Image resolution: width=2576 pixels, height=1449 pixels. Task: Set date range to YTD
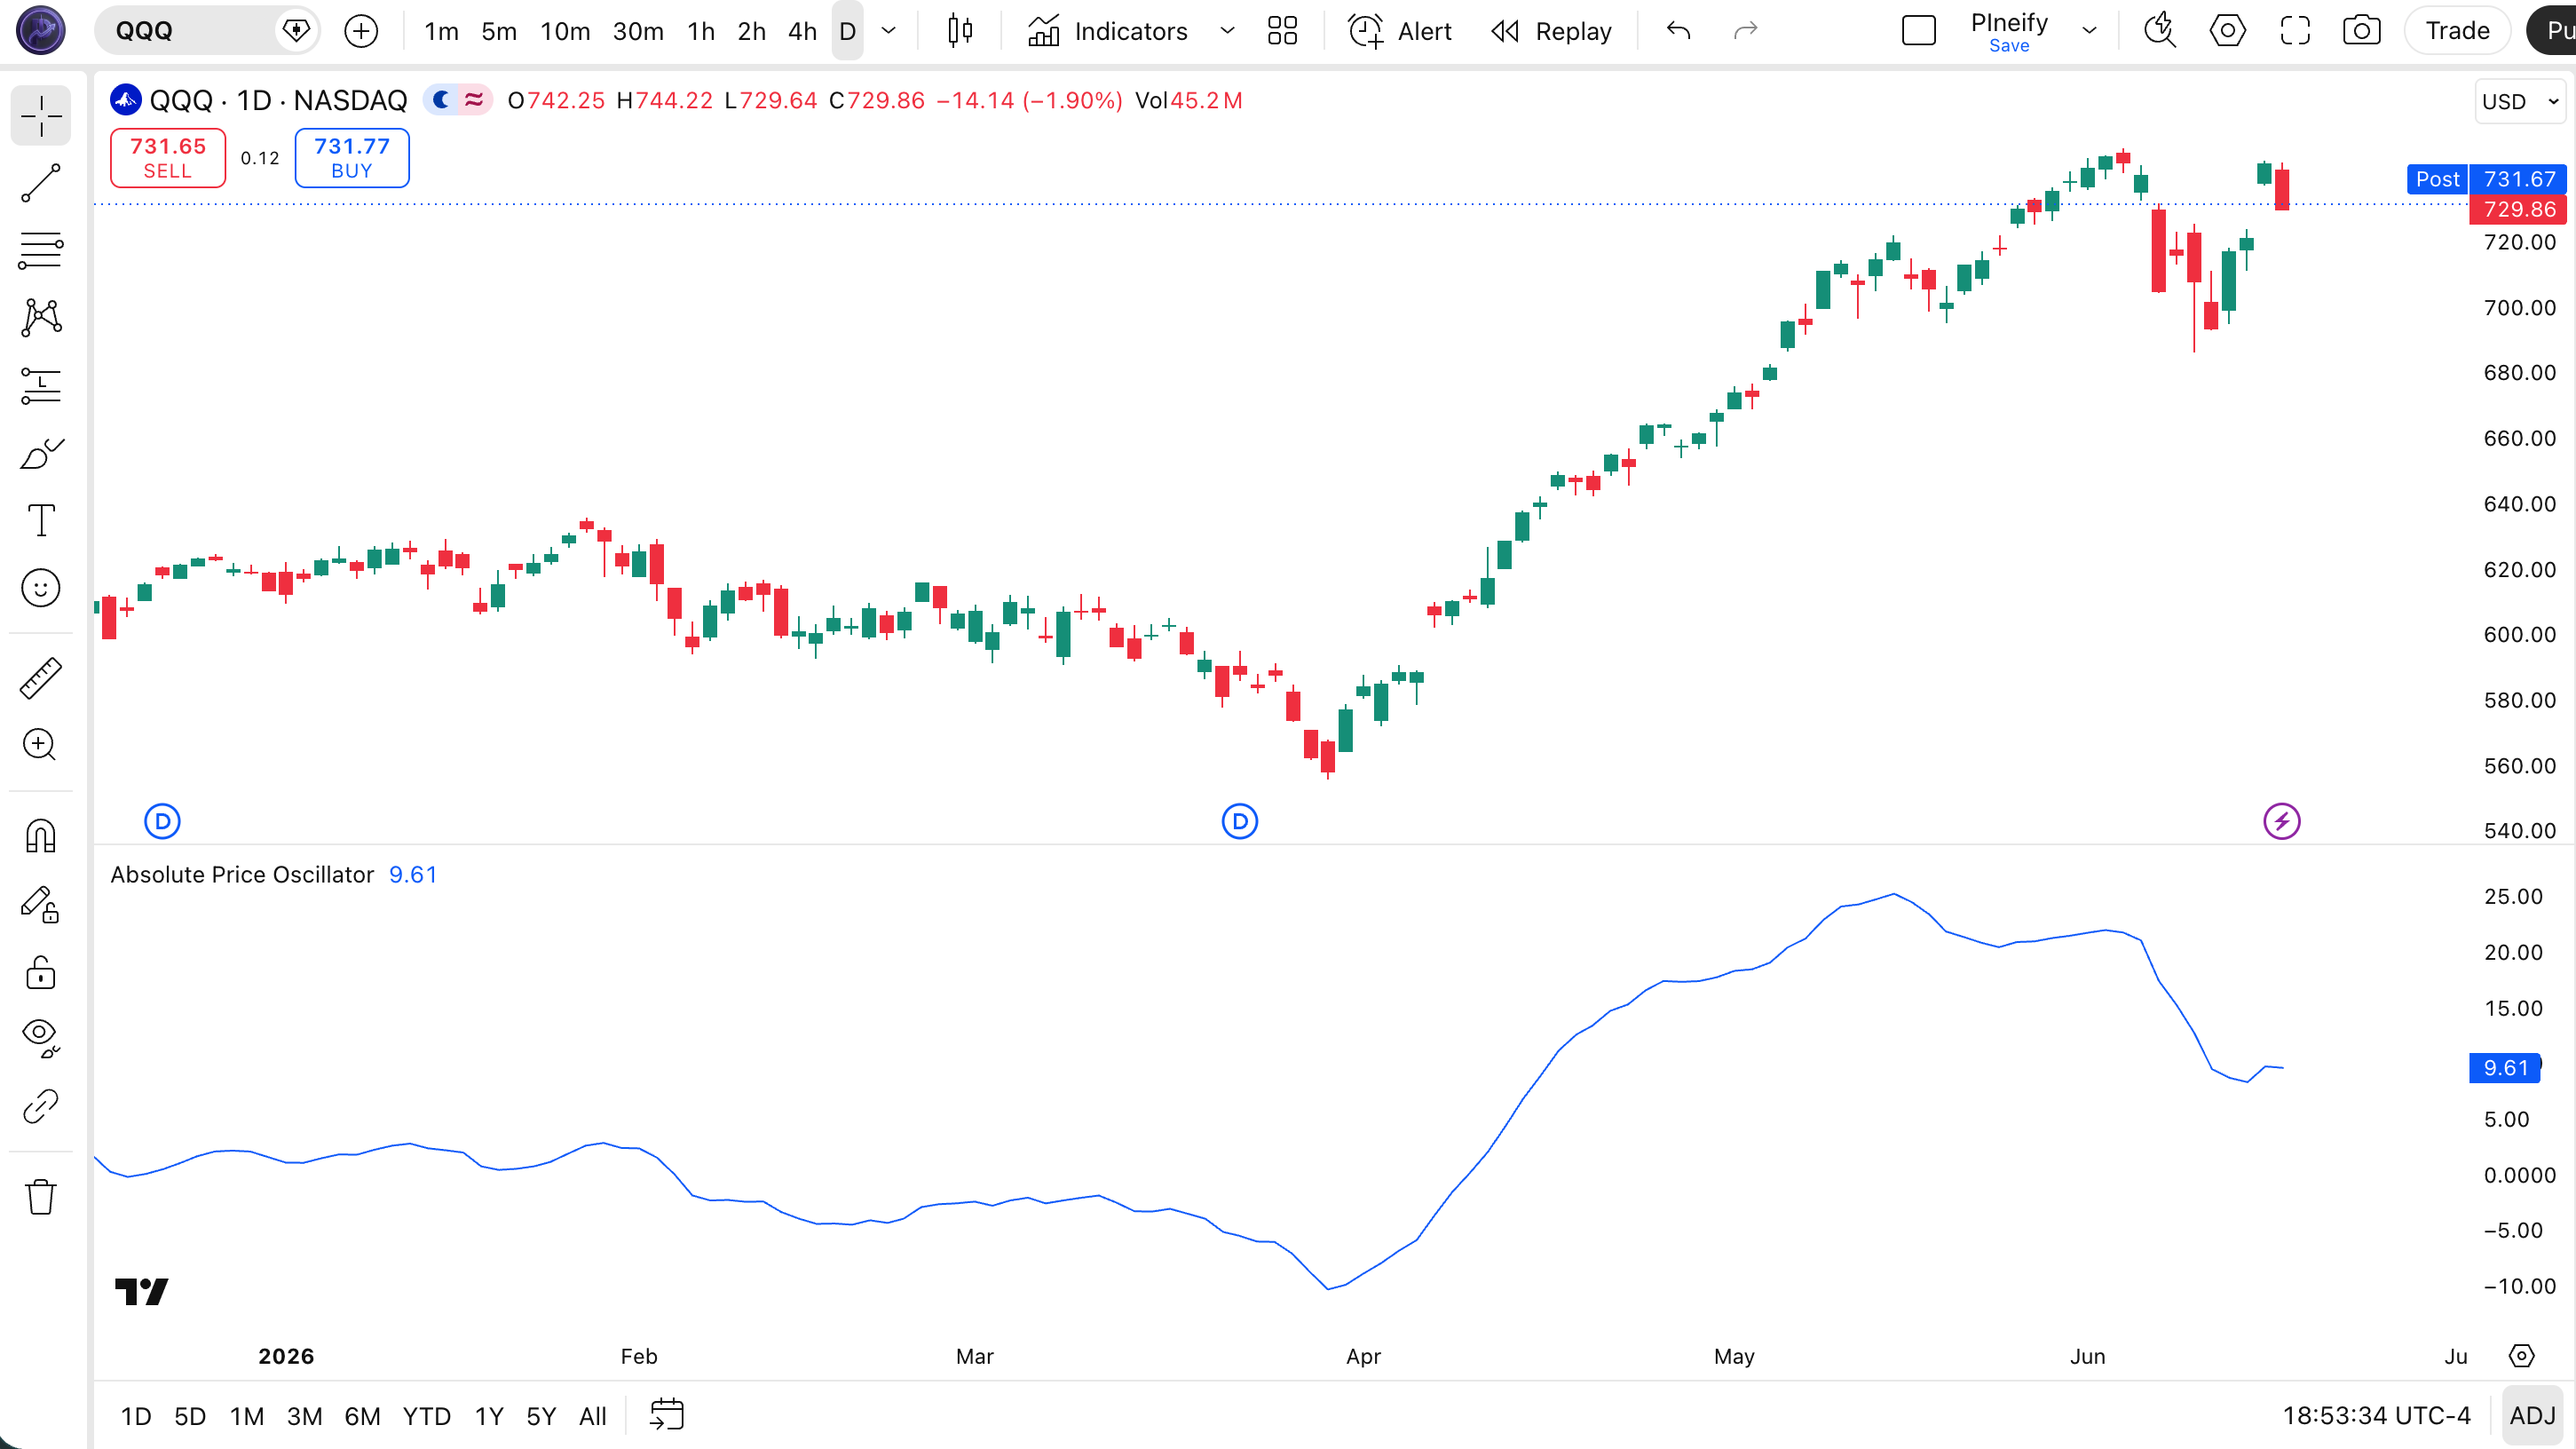point(427,1416)
